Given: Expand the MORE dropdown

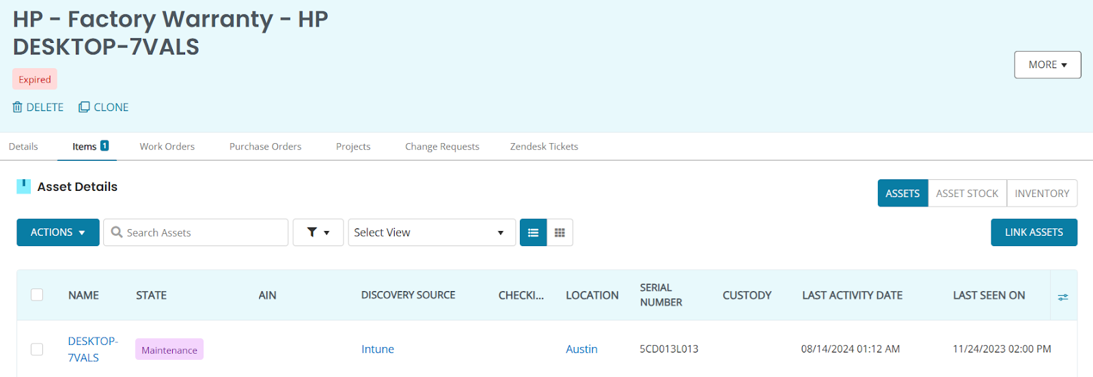Looking at the screenshot, I should coord(1047,65).
